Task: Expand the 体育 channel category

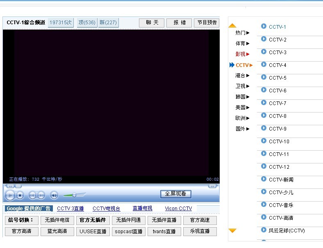Action: [x=242, y=44]
